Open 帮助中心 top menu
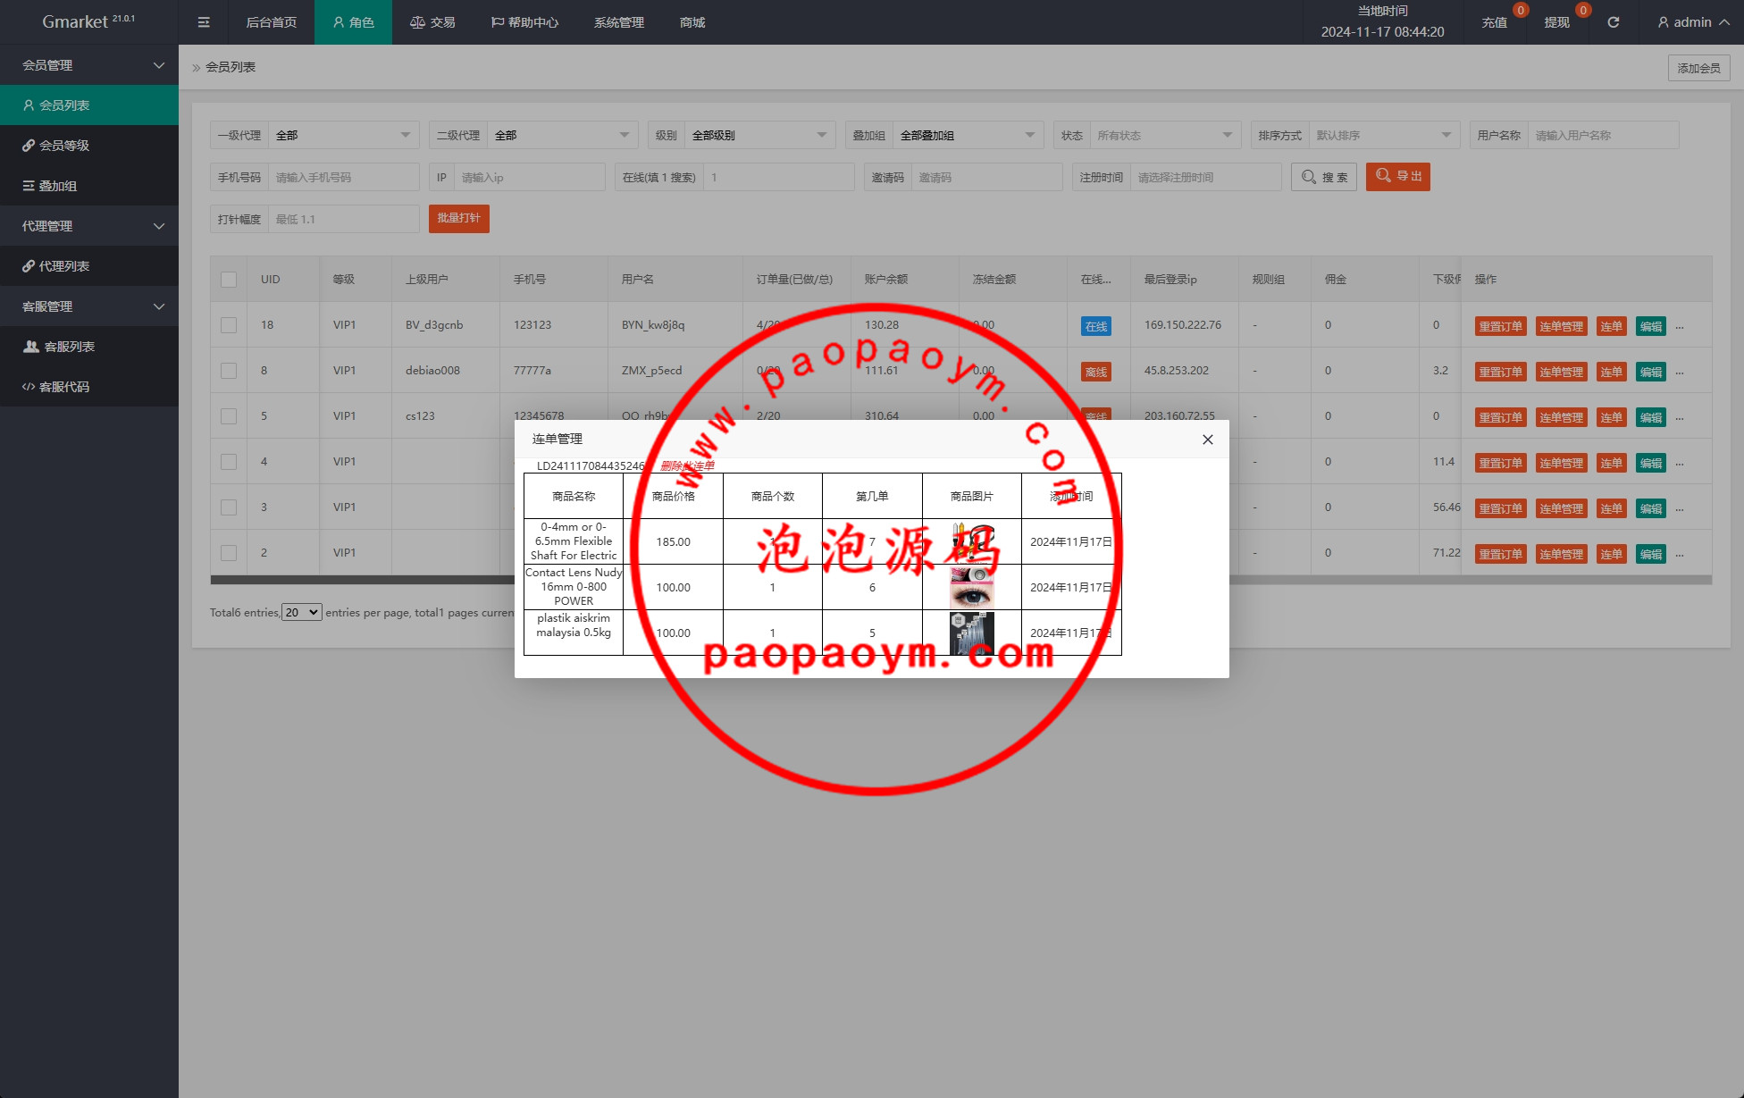The width and height of the screenshot is (1744, 1098). (x=524, y=22)
